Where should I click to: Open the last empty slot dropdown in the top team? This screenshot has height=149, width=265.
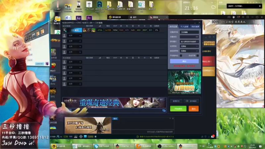(x=75, y=52)
